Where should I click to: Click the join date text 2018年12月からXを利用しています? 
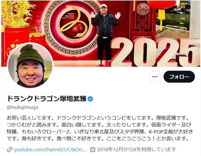136,149
